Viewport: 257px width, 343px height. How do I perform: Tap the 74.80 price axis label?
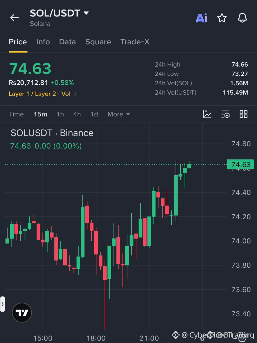(241, 144)
